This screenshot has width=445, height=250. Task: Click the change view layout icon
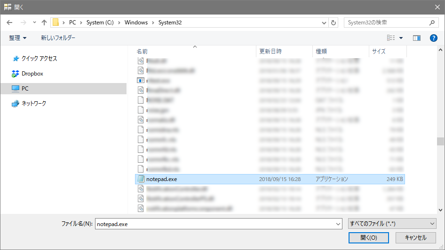(x=391, y=38)
